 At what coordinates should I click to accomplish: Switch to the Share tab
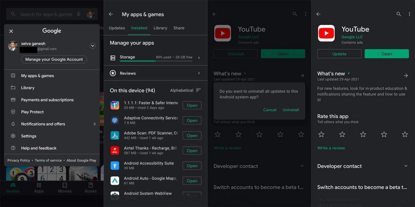(x=179, y=28)
